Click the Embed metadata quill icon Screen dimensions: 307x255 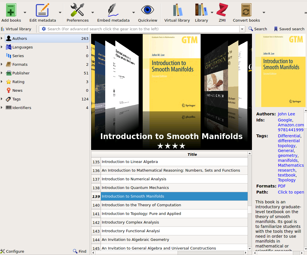click(x=113, y=10)
